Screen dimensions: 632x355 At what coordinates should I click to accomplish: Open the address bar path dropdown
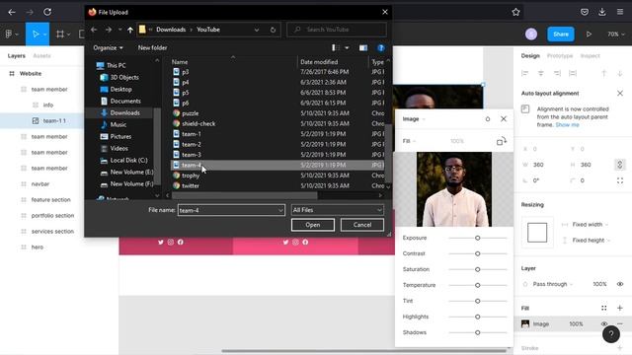point(257,30)
